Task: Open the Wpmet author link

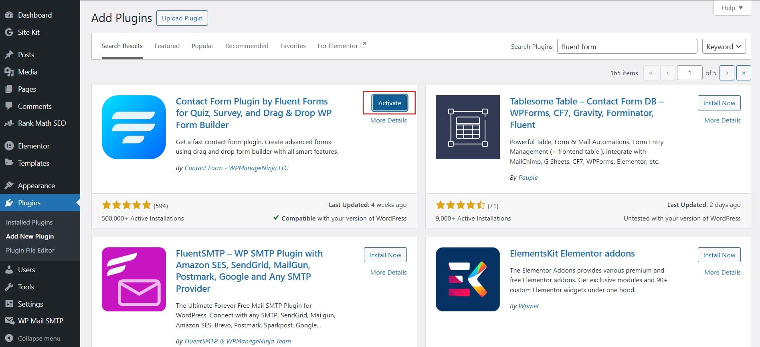Action: click(529, 306)
